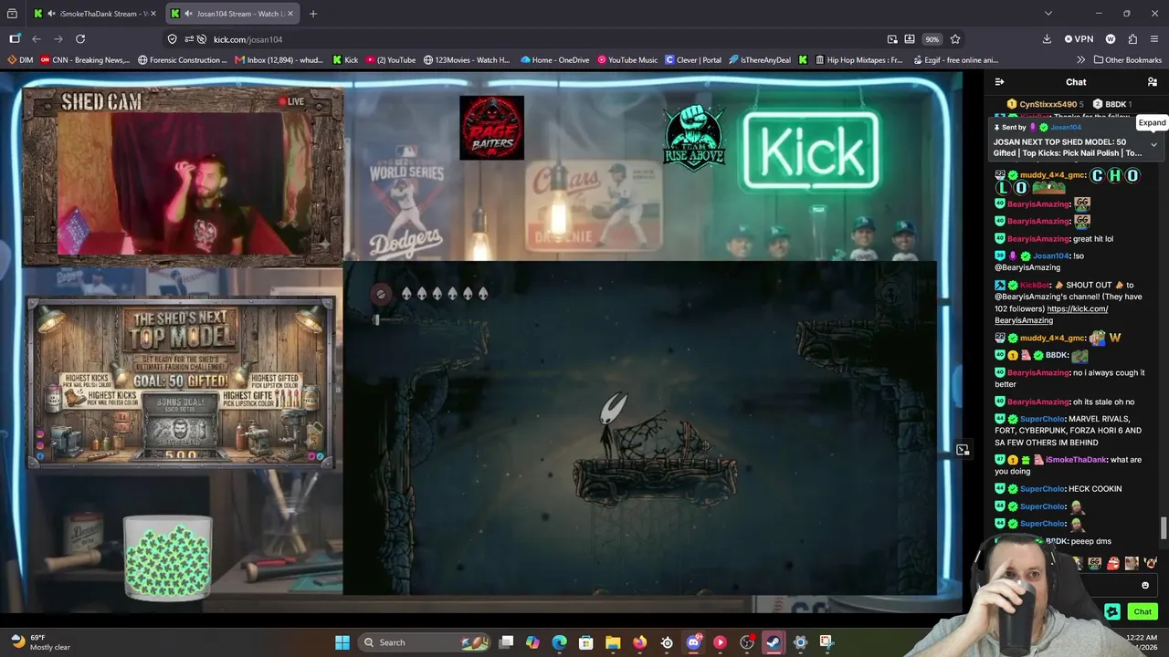Open the Clever | Portal bookmark
The width and height of the screenshot is (1169, 657).
(694, 60)
